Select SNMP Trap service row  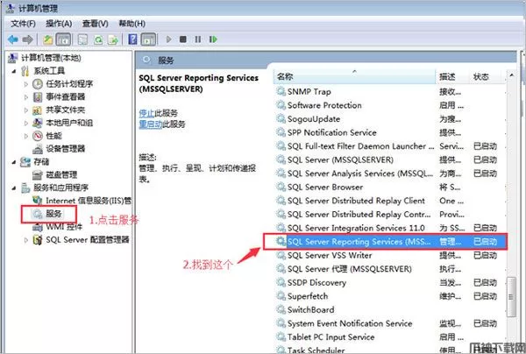390,91
